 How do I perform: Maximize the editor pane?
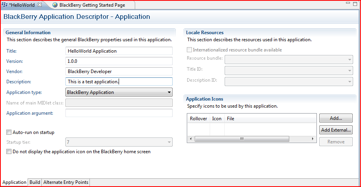click(355, 4)
